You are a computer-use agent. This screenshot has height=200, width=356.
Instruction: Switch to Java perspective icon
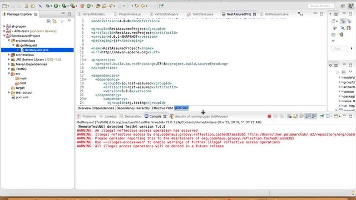350,6
